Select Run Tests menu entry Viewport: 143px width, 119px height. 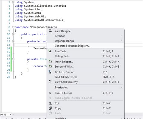[85, 51]
